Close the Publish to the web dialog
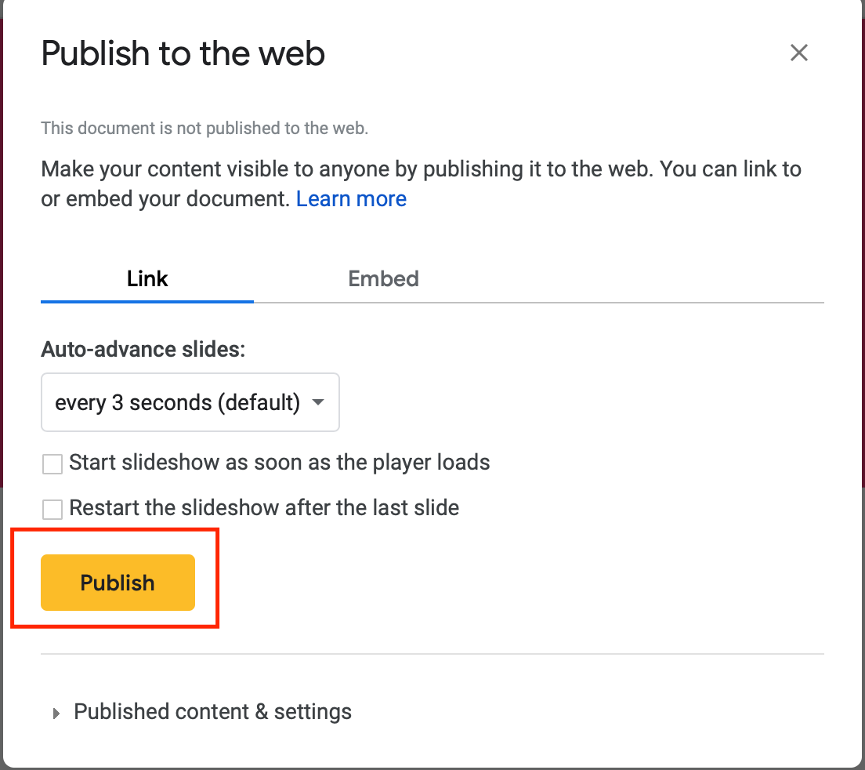Viewport: 865px width, 770px height. [798, 53]
